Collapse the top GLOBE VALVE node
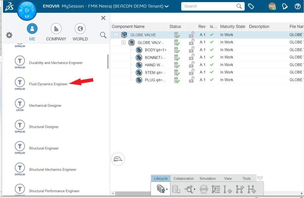304x198 pixels. point(116,35)
